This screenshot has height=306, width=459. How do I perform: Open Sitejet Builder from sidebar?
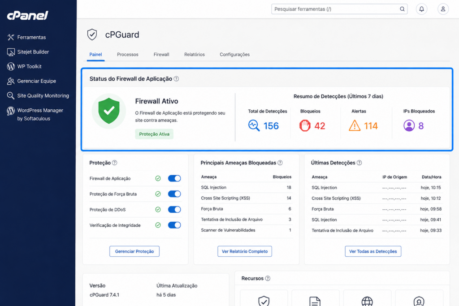click(28, 52)
